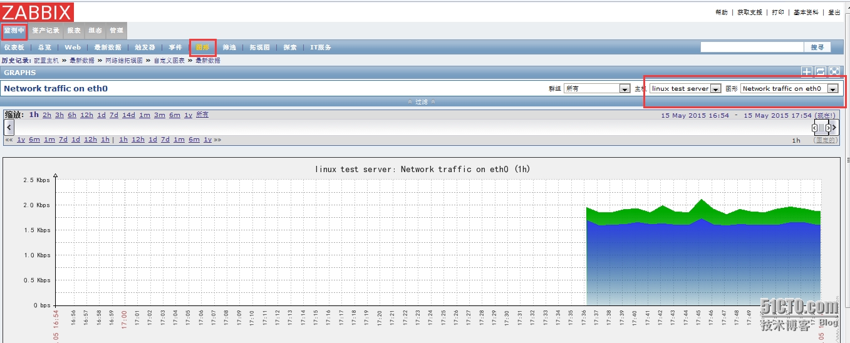This screenshot has height=343, width=850.
Task: Open the 资产记录 main tab
Action: [x=46, y=30]
